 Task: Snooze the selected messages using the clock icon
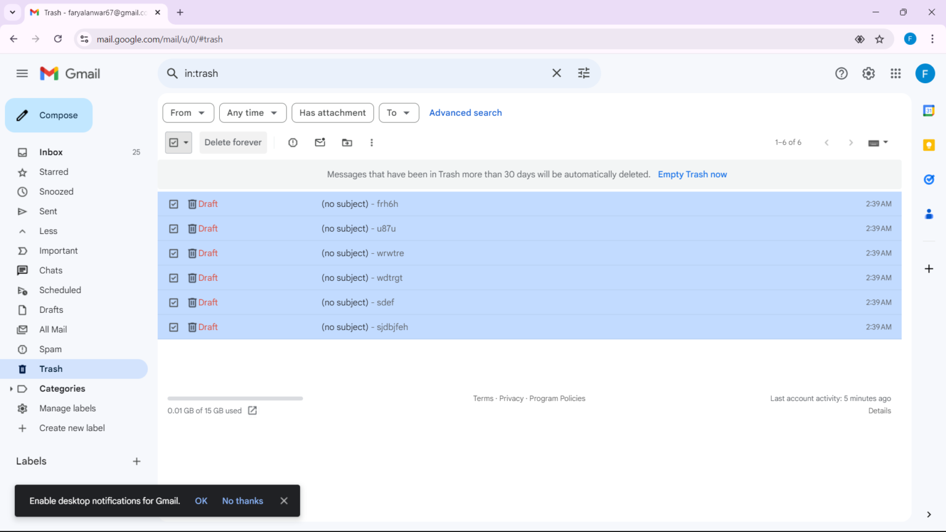293,142
